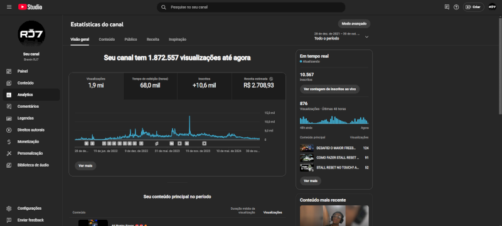Click the YouTube Studio logo
Screen dimensions: 502x226
point(30,7)
